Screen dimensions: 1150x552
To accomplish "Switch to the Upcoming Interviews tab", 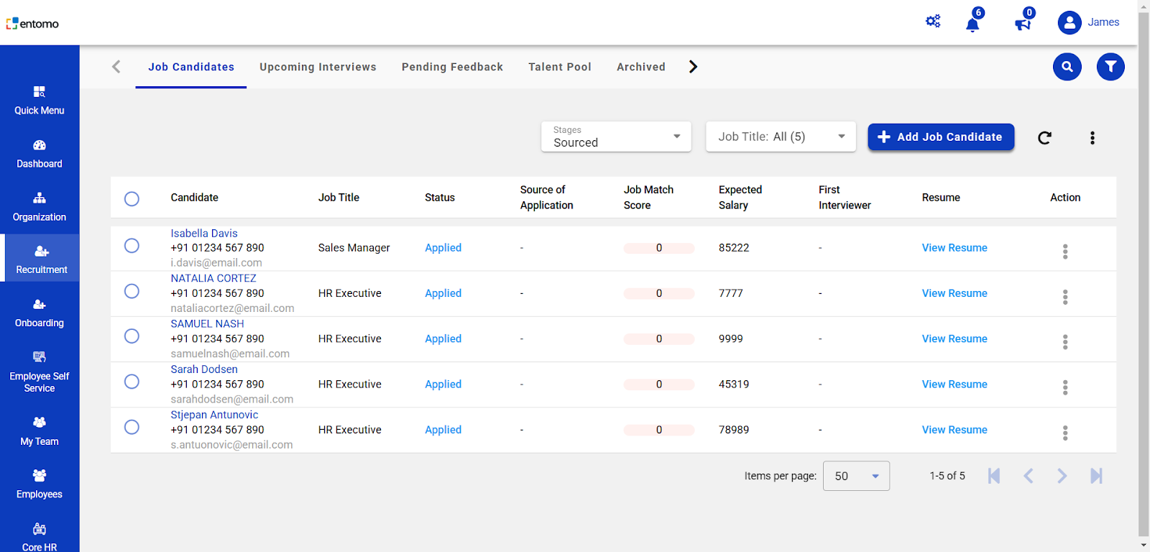I will point(318,67).
